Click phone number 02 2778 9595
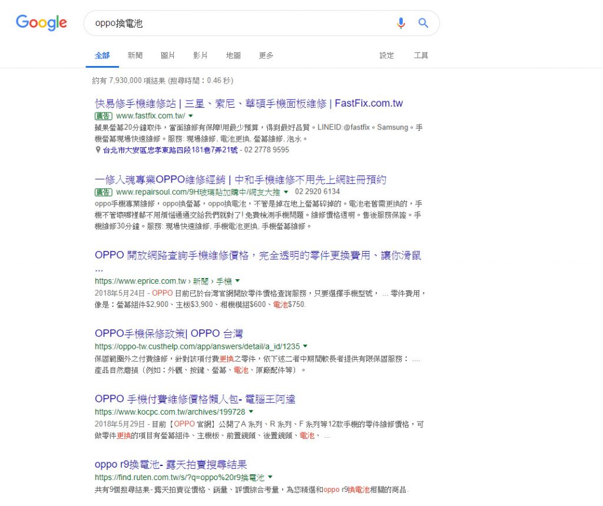 click(267, 150)
